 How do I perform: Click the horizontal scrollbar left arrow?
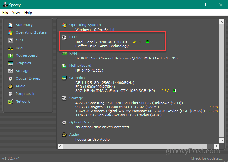click(60, 146)
